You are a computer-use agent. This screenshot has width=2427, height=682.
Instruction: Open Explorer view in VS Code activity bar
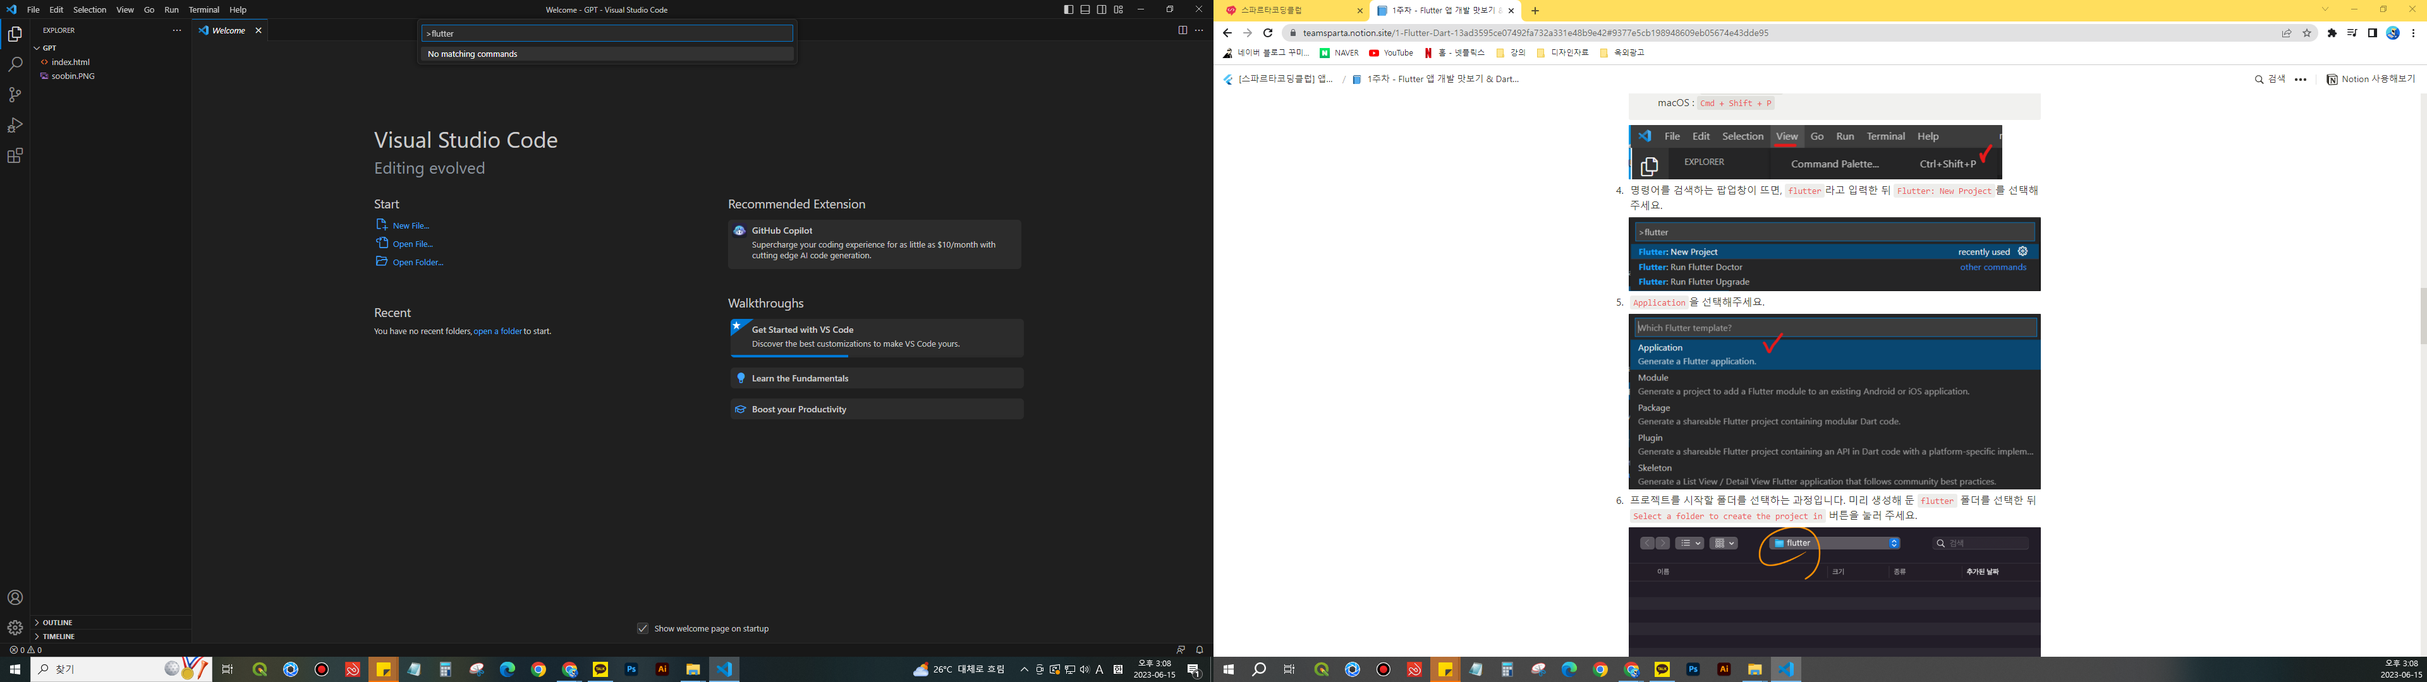(15, 35)
